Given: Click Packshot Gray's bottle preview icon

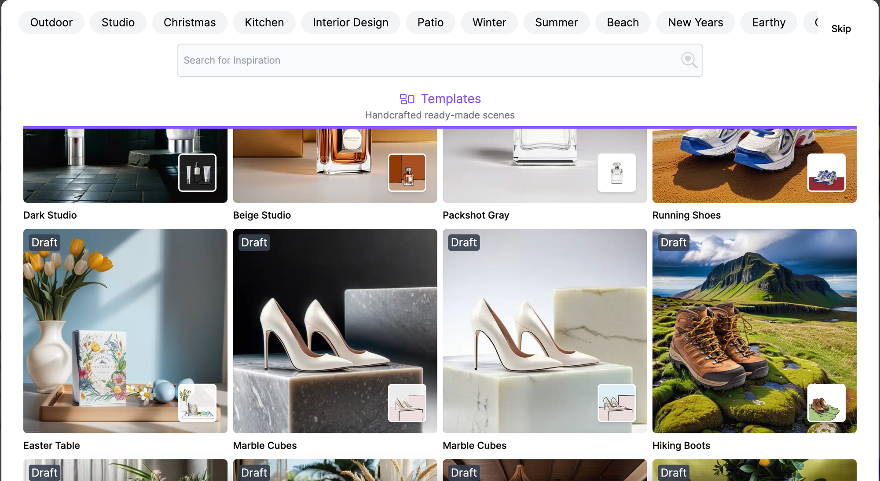Looking at the screenshot, I should coord(616,173).
